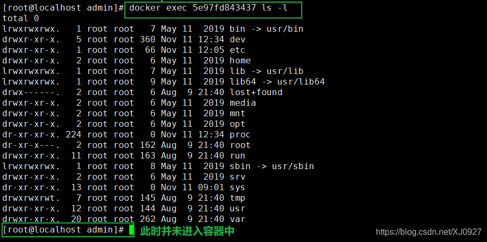Click the bottom shell prompt cursor
The width and height of the screenshot is (487, 242).
[132, 230]
